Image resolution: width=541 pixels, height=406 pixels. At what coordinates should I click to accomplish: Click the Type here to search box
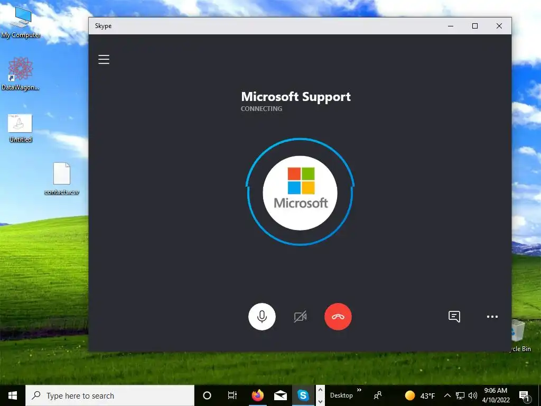110,395
